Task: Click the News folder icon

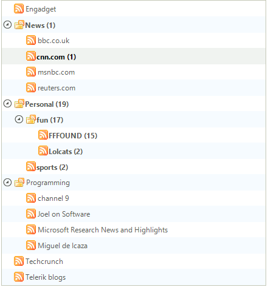Action: click(x=19, y=25)
